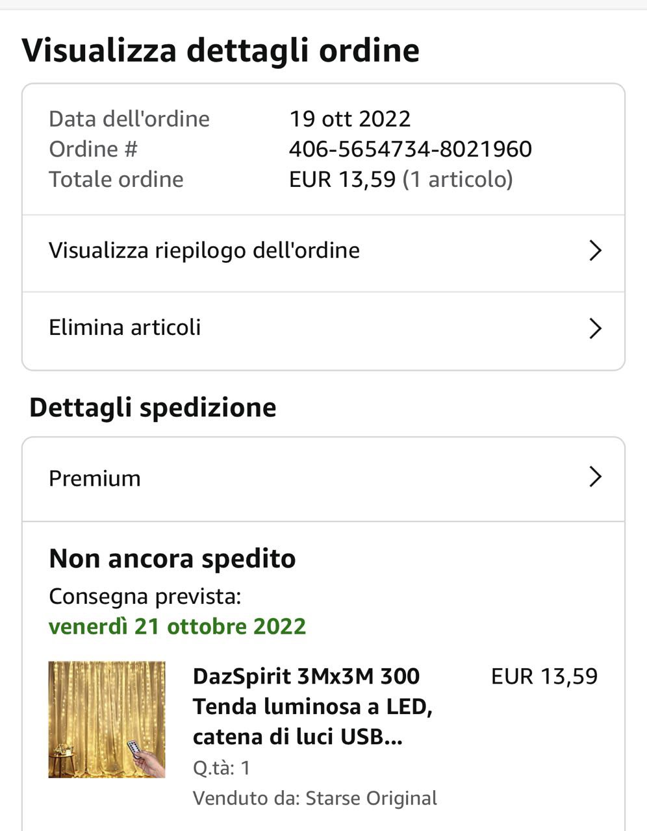Tap the arrow icon next to Elimina articoli
The image size is (647, 831).
pos(595,328)
